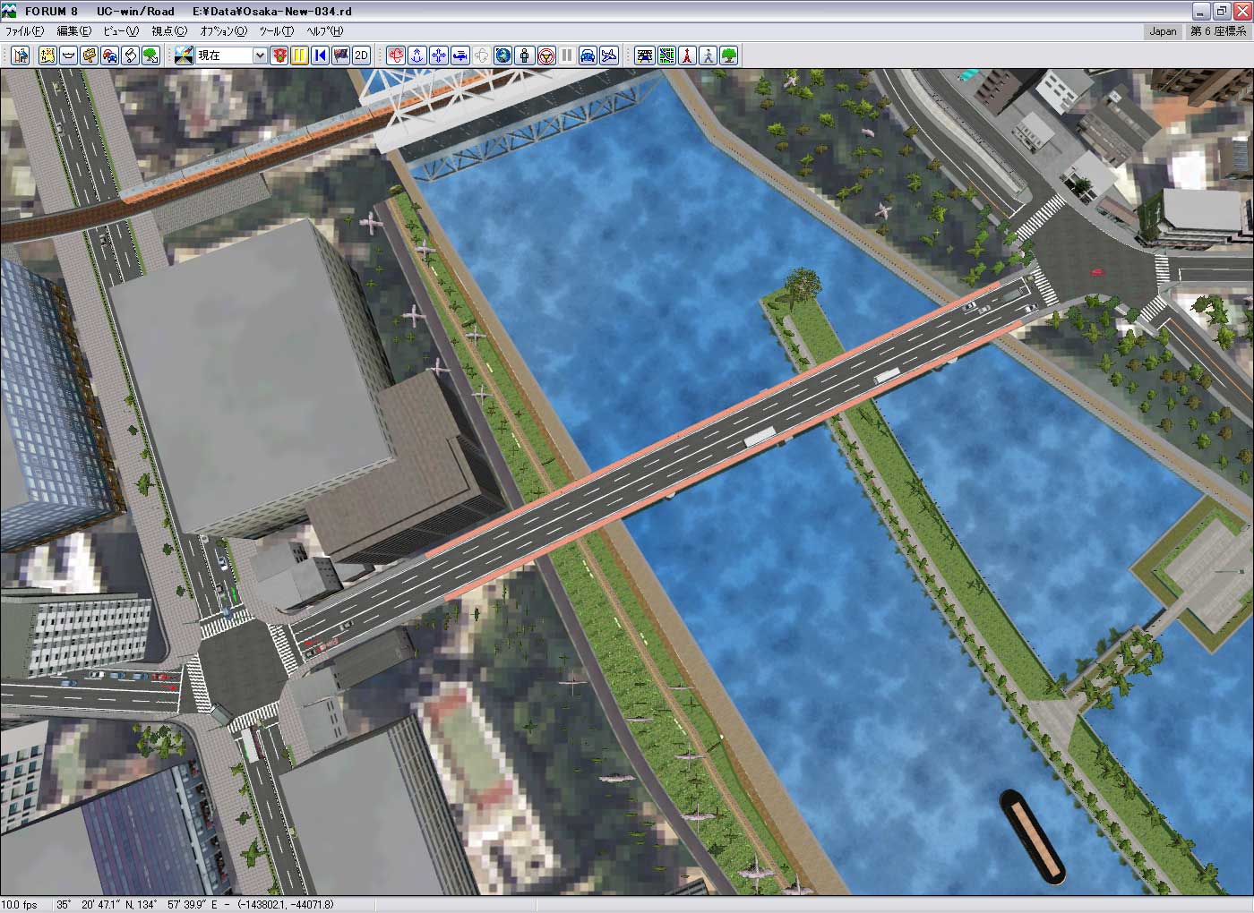Select the four-arrow move navigation tool
This screenshot has height=913, width=1254.
pyautogui.click(x=439, y=55)
